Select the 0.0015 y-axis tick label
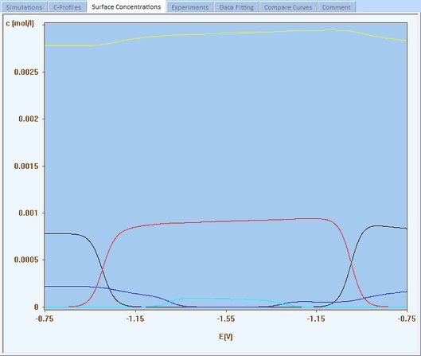Viewport: 421px width, 356px height. pyautogui.click(x=26, y=166)
